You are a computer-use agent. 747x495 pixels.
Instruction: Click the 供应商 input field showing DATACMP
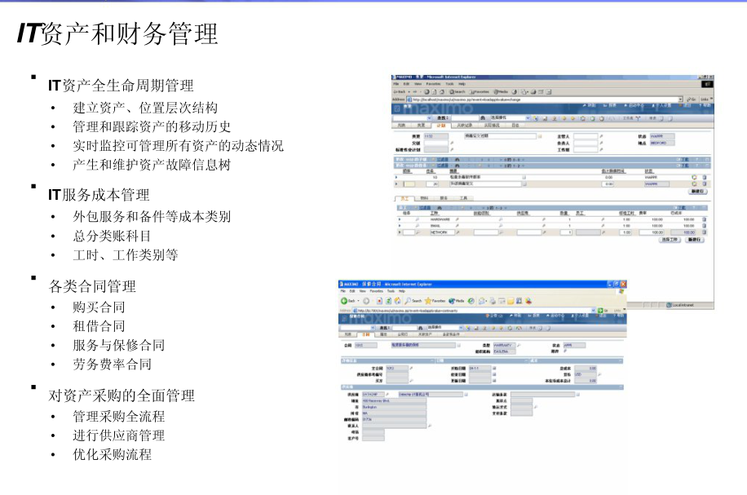373,394
